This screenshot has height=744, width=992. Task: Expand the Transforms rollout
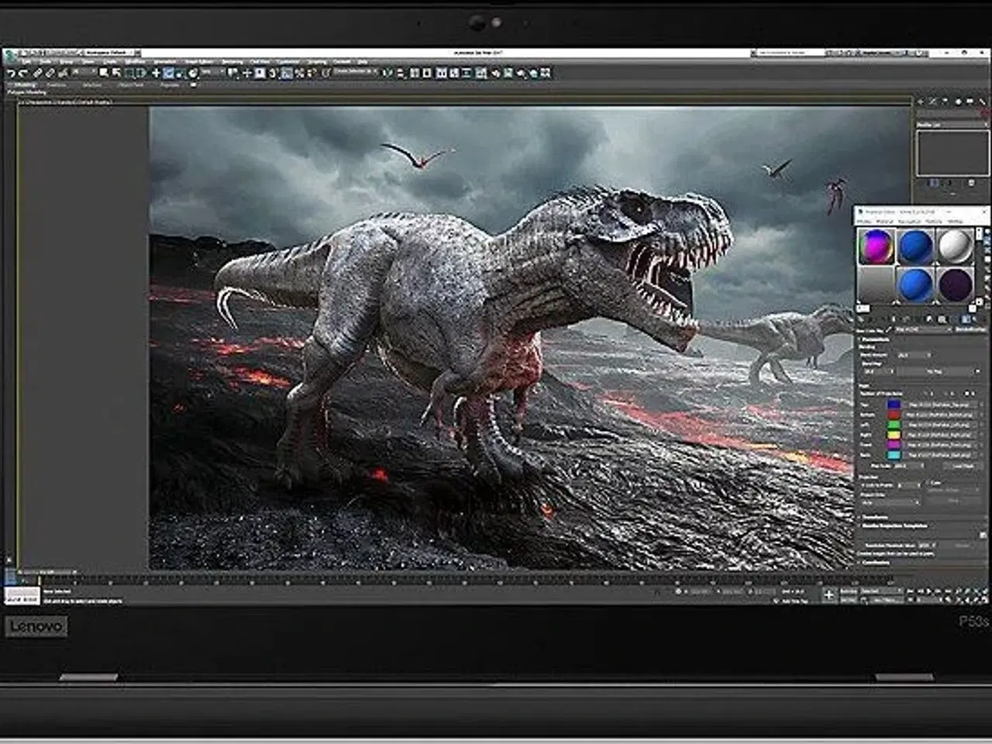(876, 517)
